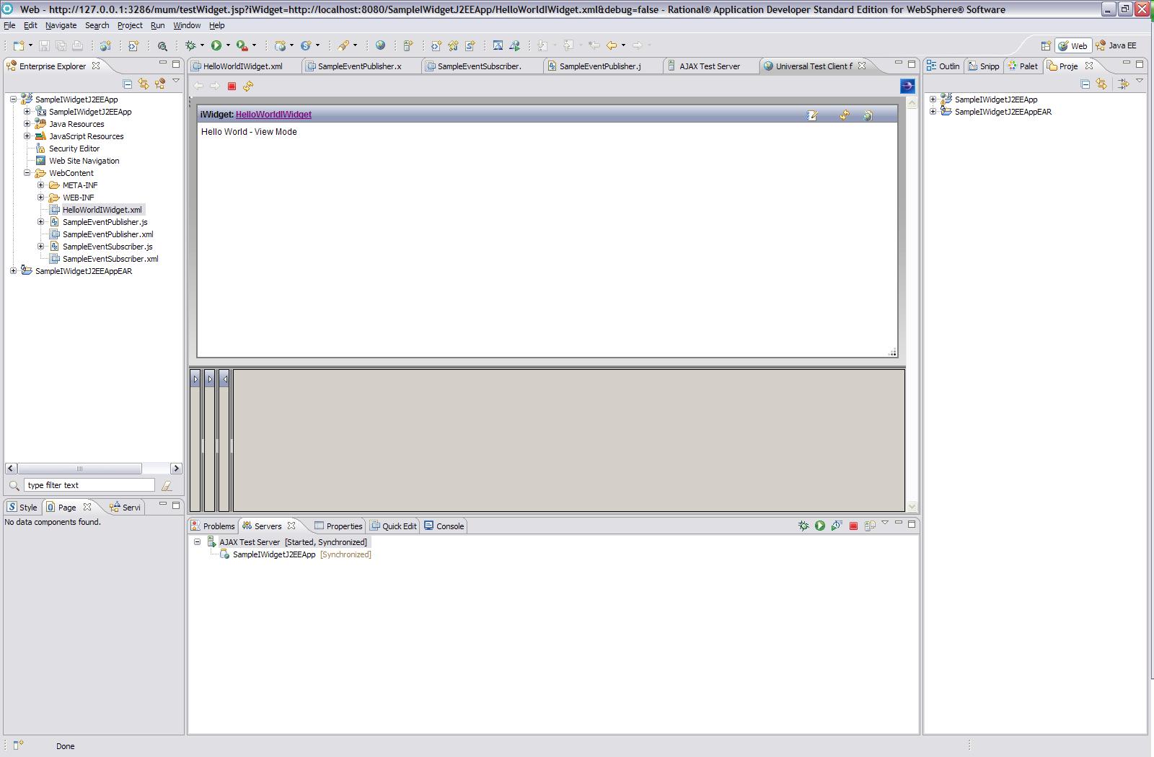The height and width of the screenshot is (757, 1154).
Task: Switch to the Web perspective
Action: [x=1074, y=45]
